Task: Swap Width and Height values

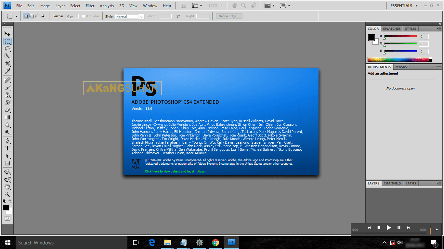Action: click(x=178, y=16)
